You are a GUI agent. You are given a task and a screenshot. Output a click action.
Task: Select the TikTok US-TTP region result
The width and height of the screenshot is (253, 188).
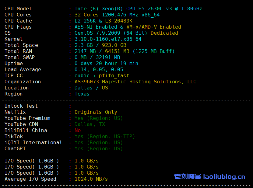pyautogui.click(x=105, y=137)
